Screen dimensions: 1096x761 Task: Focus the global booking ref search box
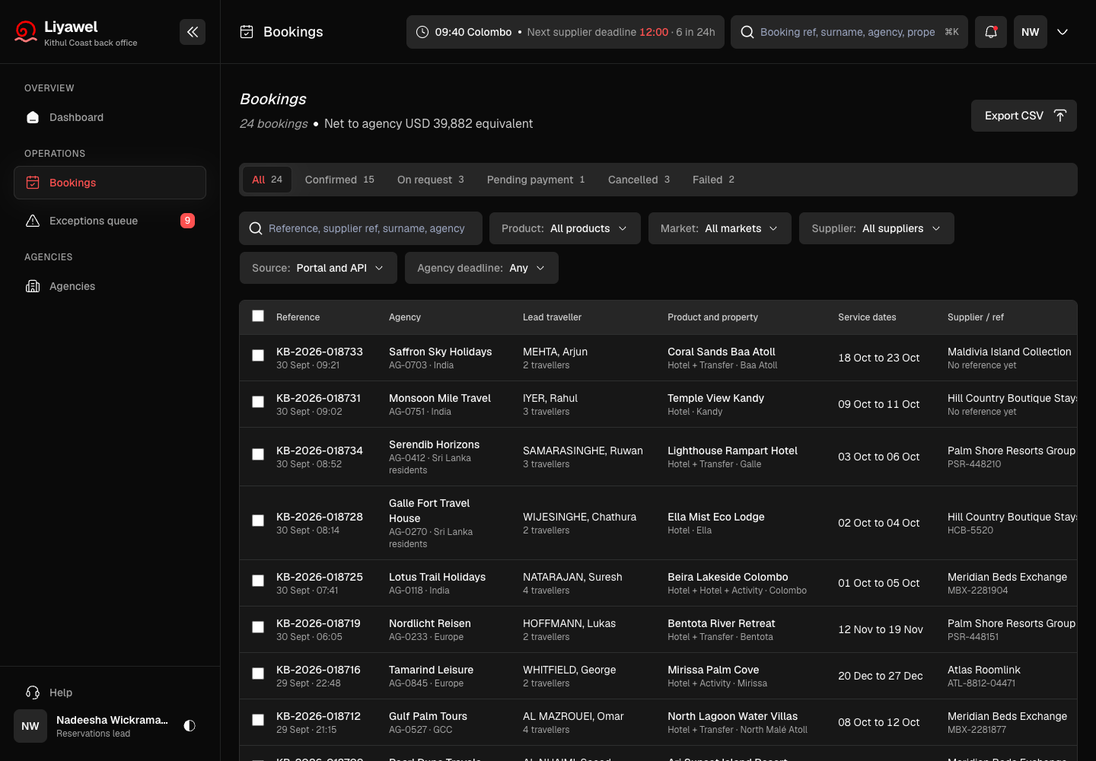849,32
